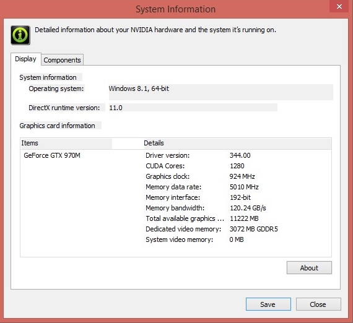This screenshot has width=353, height=323.
Task: Click the red X window close button
Action: pos(339,7)
